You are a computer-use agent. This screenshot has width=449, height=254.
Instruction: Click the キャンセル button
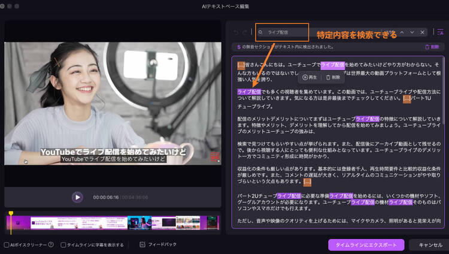pyautogui.click(x=430, y=245)
